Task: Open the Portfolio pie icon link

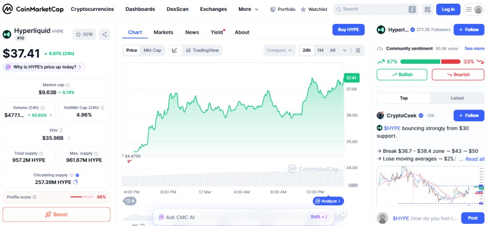Action: [x=282, y=9]
